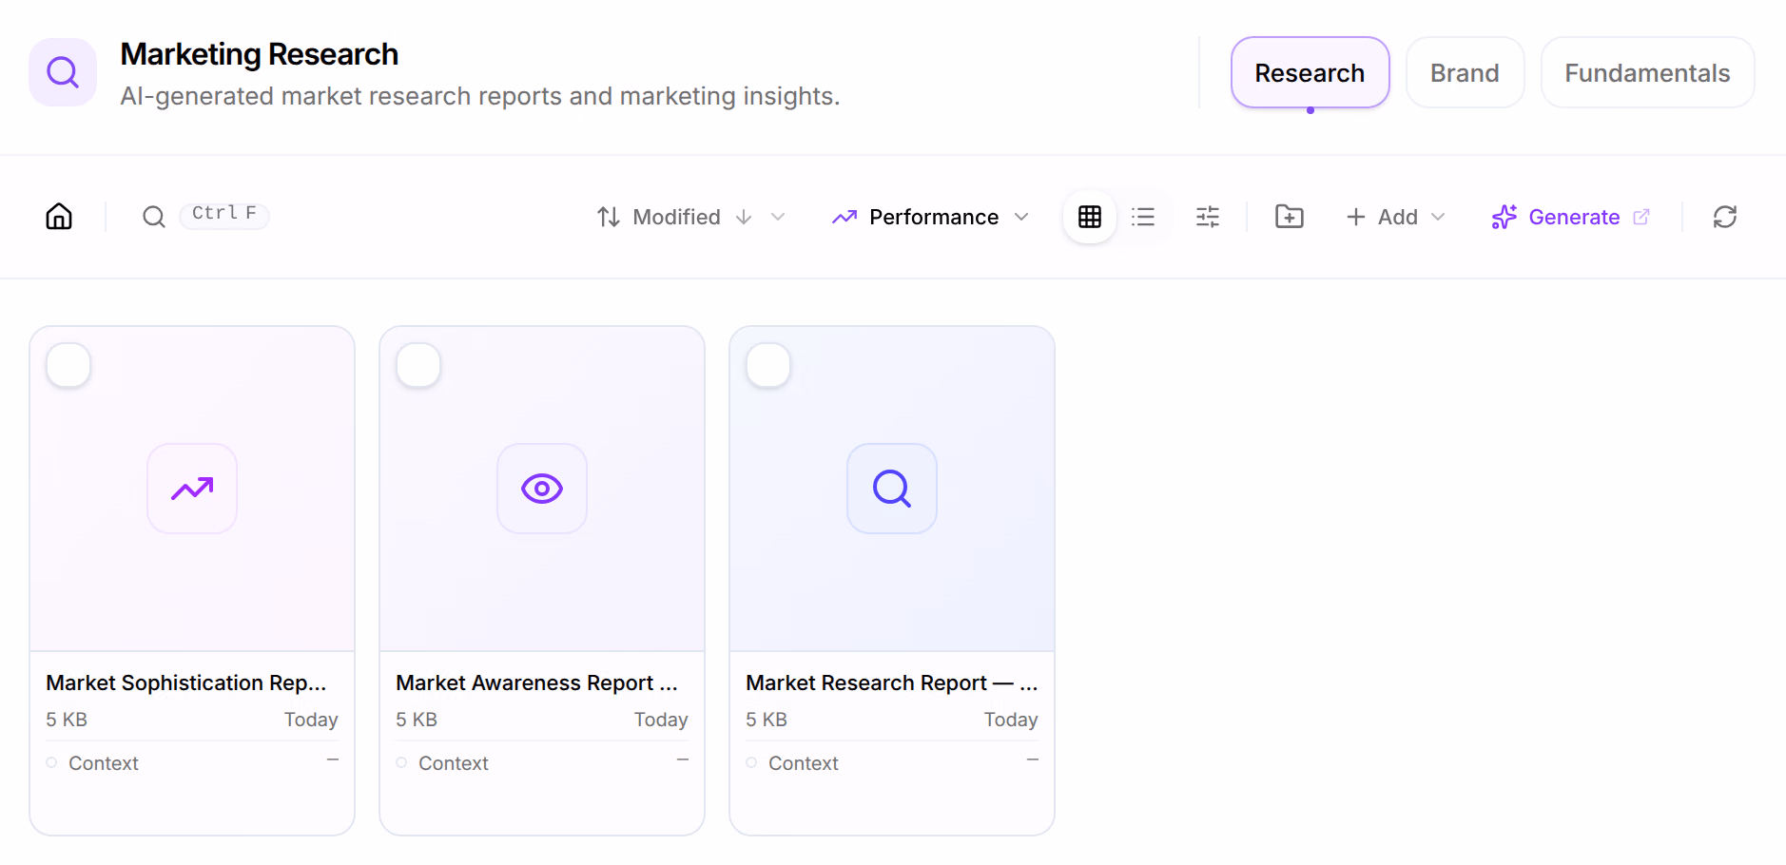Select the Market Research Report checkbox
This screenshot has height=865, width=1786.
coord(768,365)
